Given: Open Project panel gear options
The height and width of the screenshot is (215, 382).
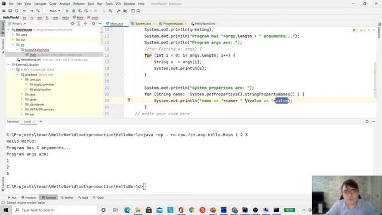Looking at the screenshot, I should click(93, 24).
